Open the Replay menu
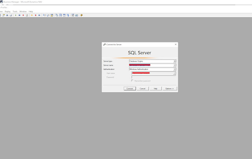Image resolution: width=252 pixels, height=159 pixels. [x=7, y=11]
